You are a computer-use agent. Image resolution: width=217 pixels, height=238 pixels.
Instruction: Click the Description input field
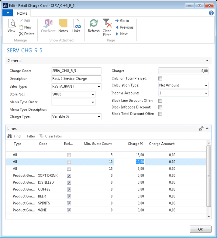point(76,79)
